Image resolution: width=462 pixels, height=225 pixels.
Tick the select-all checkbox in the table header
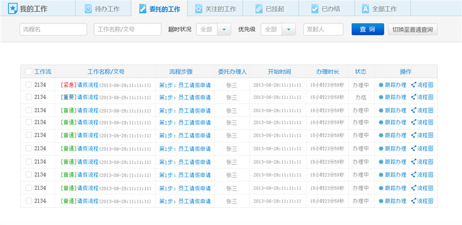coord(28,72)
